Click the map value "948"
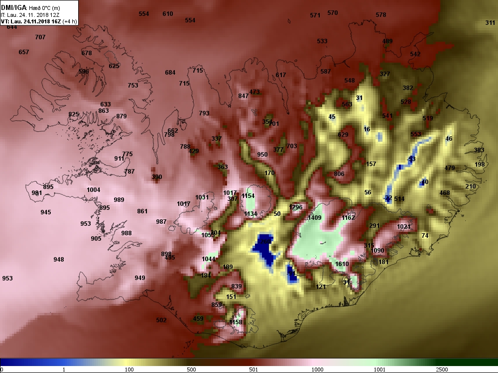This screenshot has width=498, height=373. 58,260
